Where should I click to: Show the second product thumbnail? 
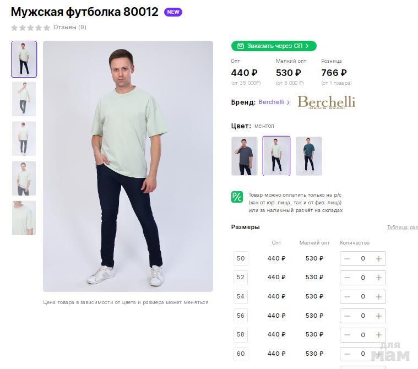pos(24,99)
